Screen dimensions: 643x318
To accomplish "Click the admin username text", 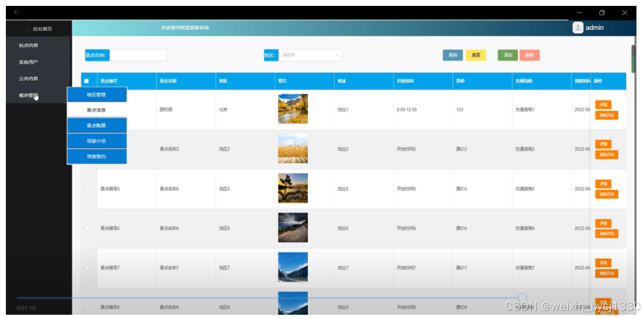I will 595,28.
